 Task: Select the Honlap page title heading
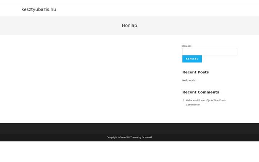[129, 26]
